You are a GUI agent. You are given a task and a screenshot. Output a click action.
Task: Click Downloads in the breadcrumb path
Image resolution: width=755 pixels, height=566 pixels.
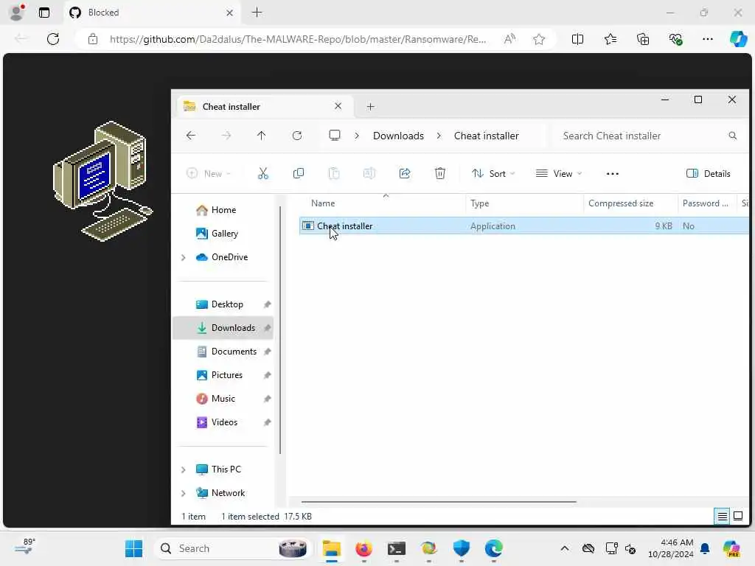(398, 136)
